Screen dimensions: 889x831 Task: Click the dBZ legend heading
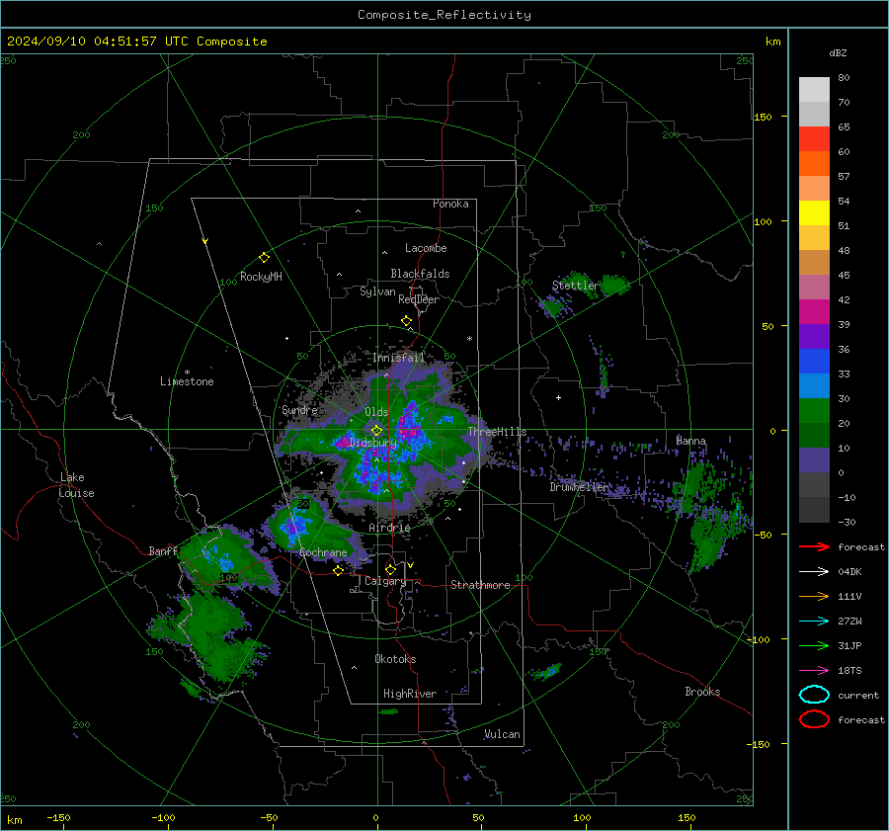coord(838,52)
